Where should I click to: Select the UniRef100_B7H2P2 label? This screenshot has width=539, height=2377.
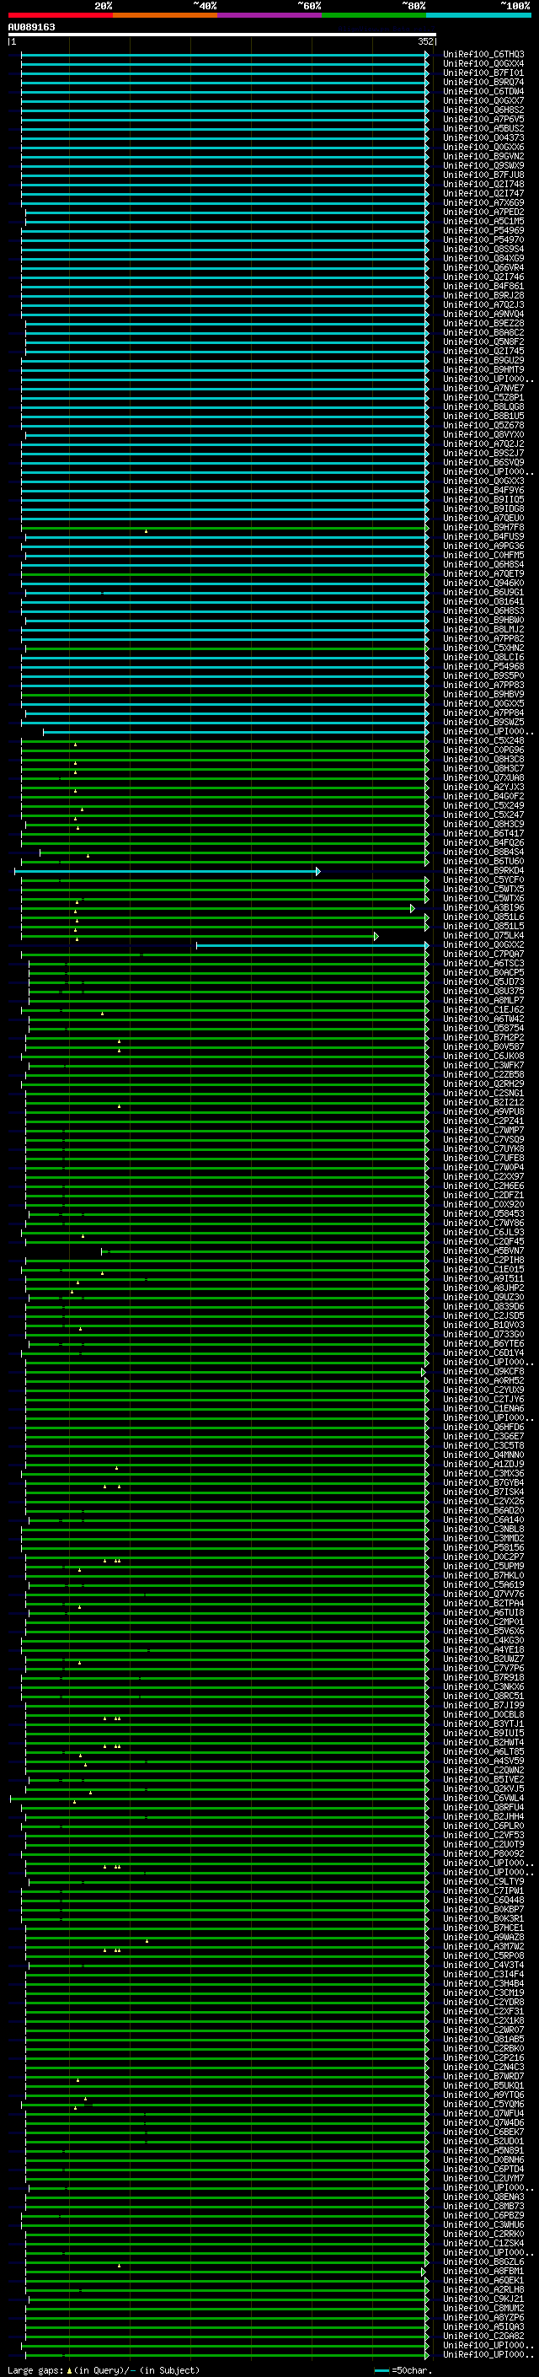tap(483, 1038)
